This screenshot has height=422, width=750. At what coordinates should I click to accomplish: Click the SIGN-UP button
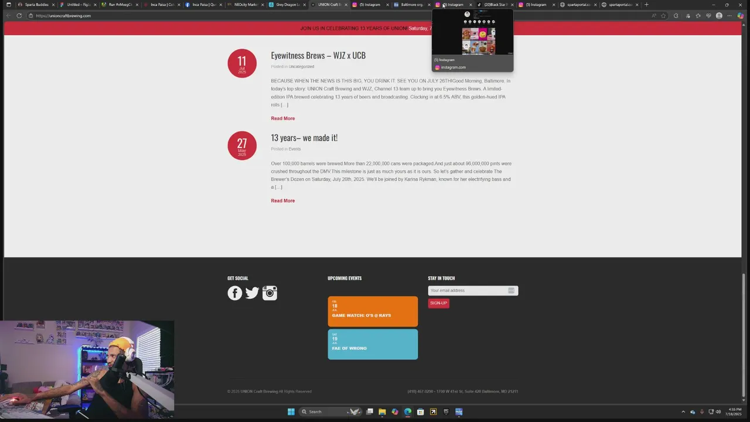438,303
